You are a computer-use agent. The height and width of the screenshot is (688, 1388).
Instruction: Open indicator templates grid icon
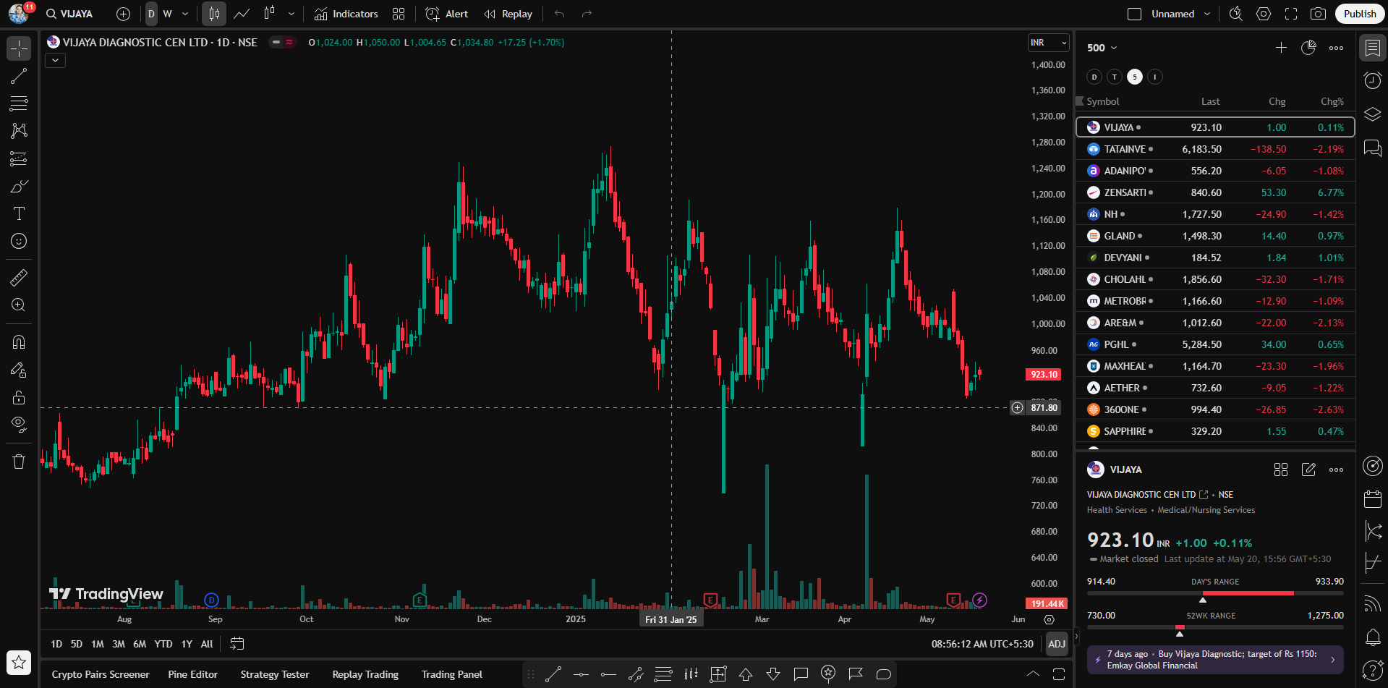399,14
